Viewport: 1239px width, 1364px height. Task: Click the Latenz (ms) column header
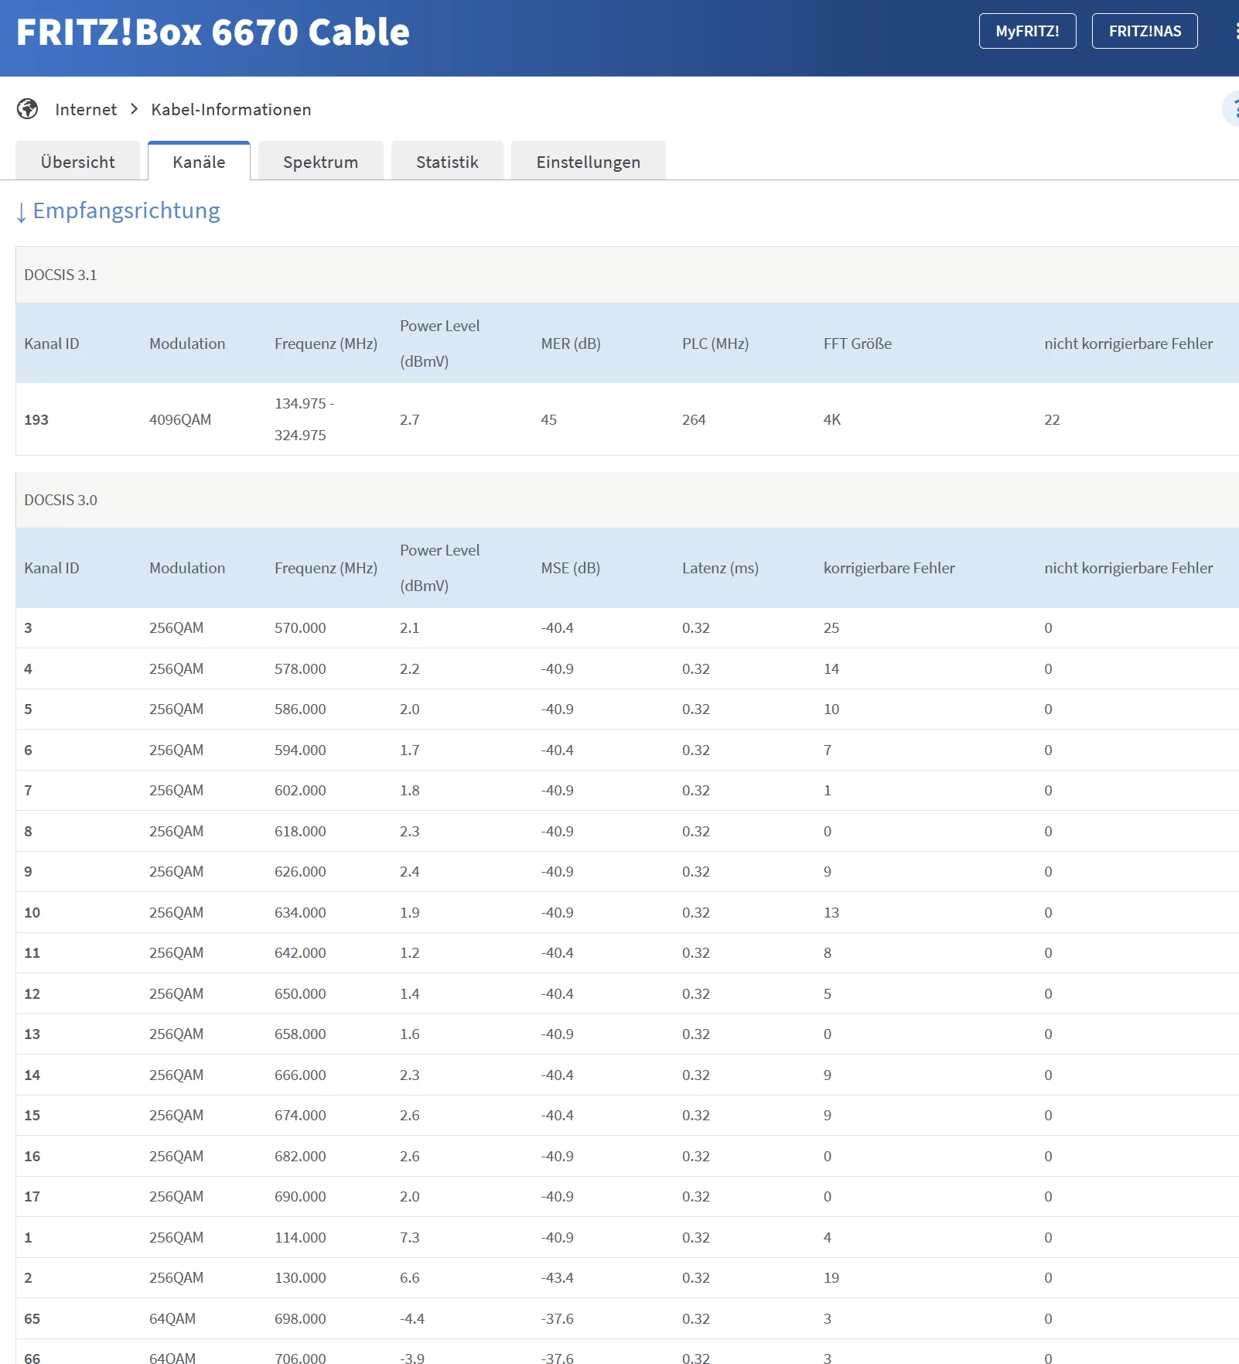[719, 568]
